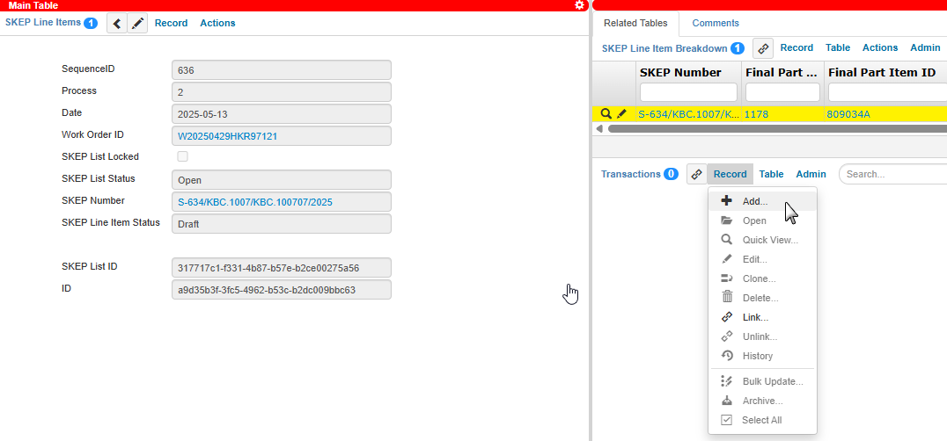The image size is (947, 441).
Task: Toggle the SKEP List Locked checkbox
Action: 182,156
